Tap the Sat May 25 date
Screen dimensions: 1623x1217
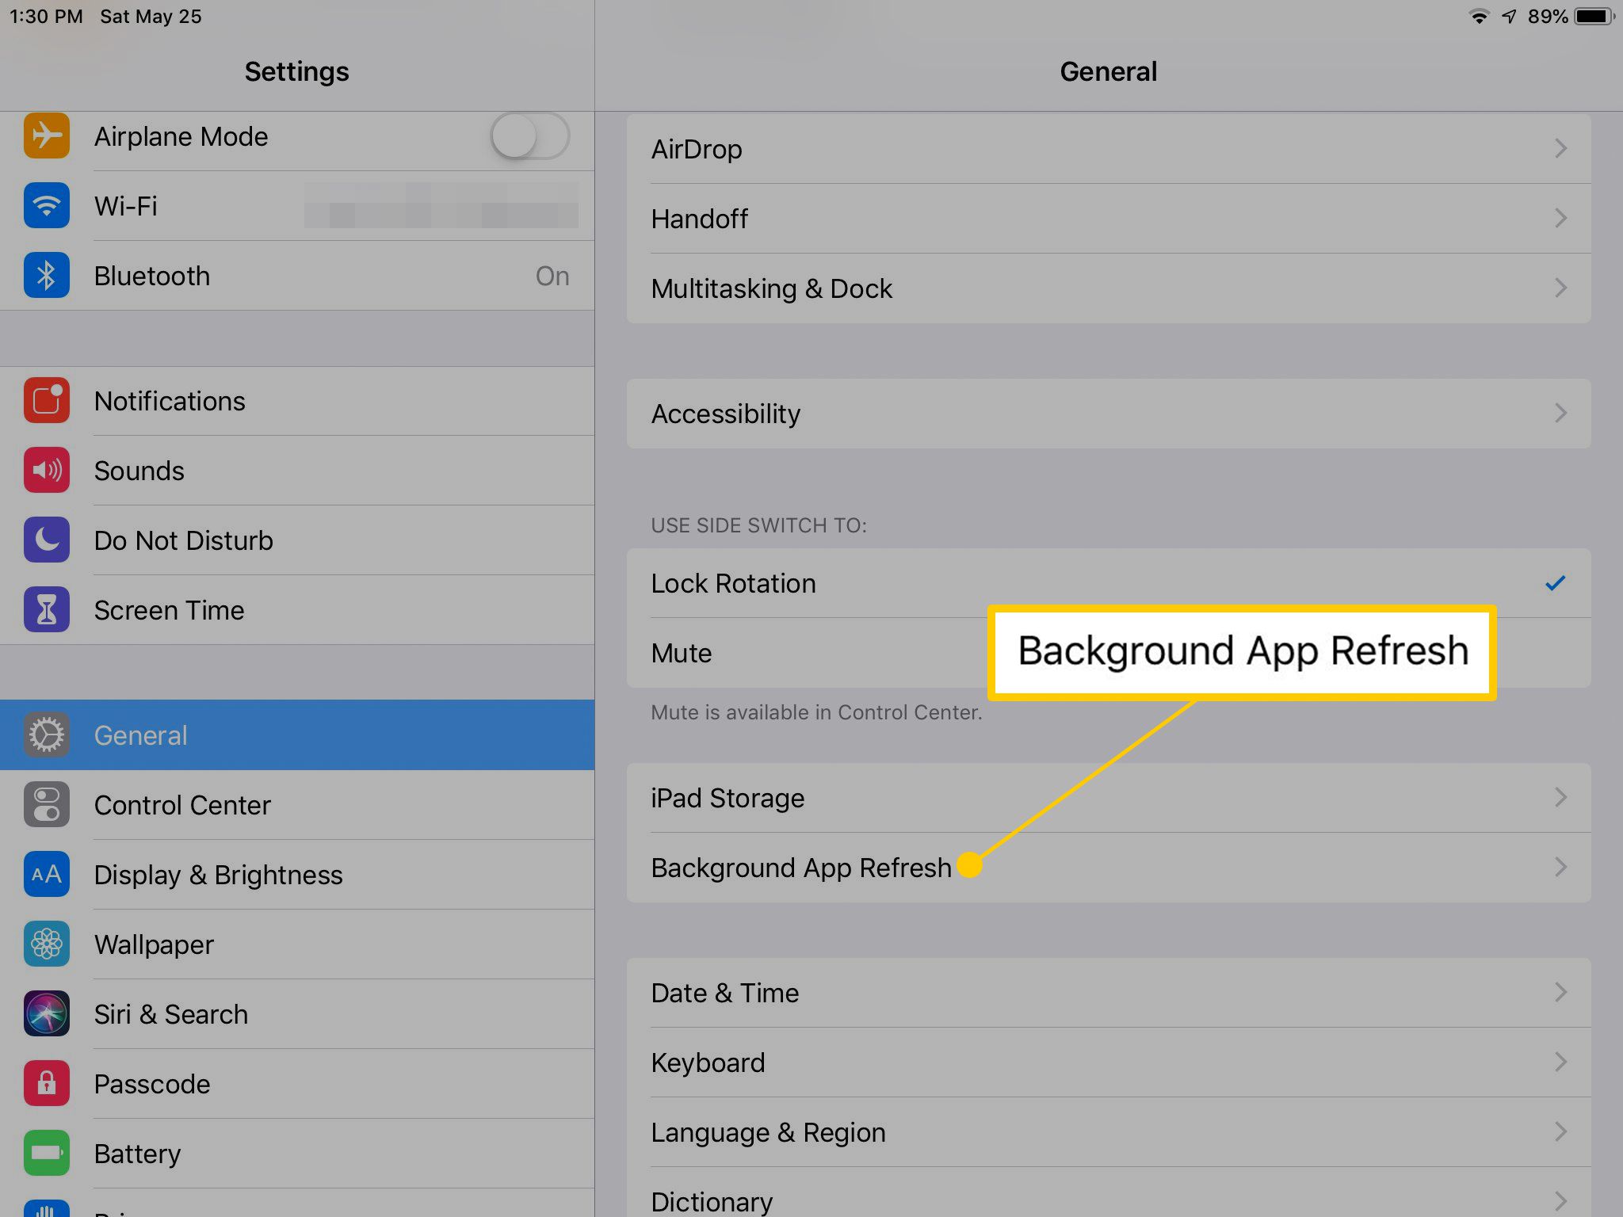pyautogui.click(x=151, y=17)
